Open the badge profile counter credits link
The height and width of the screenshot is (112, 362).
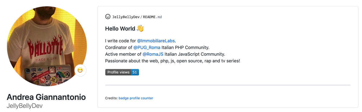coord(136,98)
